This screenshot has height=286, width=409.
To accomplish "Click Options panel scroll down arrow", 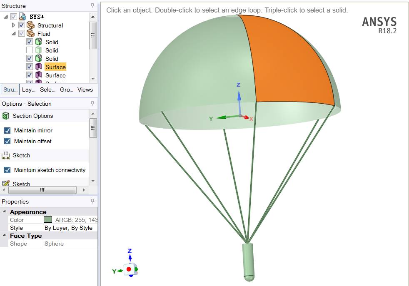I will tap(93, 181).
